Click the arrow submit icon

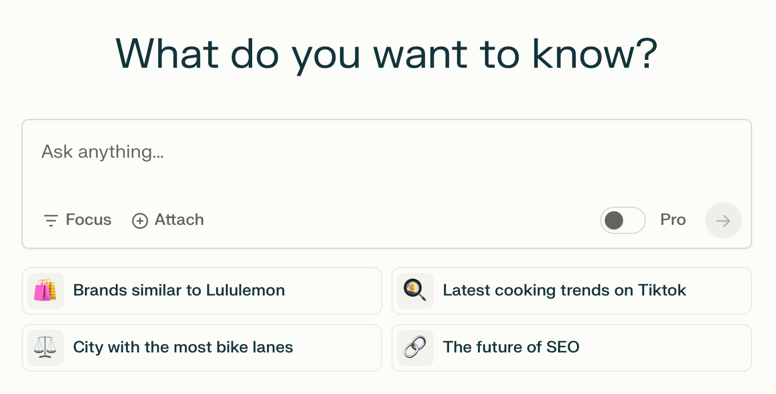pos(723,220)
